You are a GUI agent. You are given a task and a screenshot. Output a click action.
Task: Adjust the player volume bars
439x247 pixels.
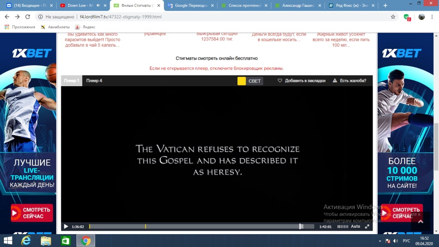click(x=343, y=226)
